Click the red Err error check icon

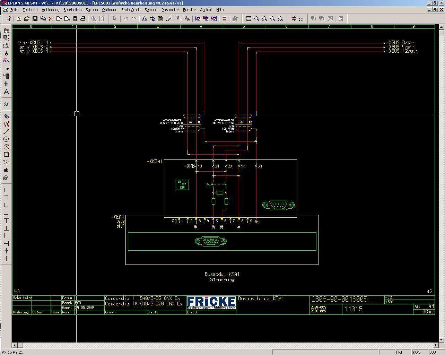pos(225,19)
